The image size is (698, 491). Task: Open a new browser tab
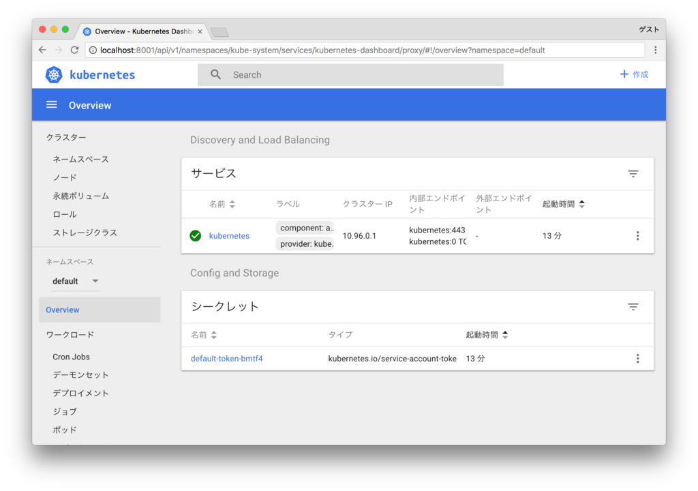[x=219, y=32]
